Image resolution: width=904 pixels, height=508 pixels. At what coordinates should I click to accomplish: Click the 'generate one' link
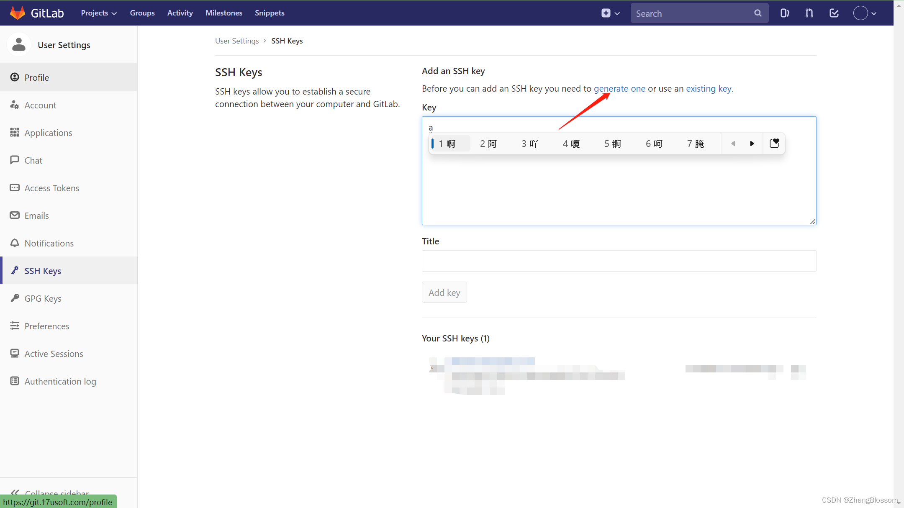619,88
